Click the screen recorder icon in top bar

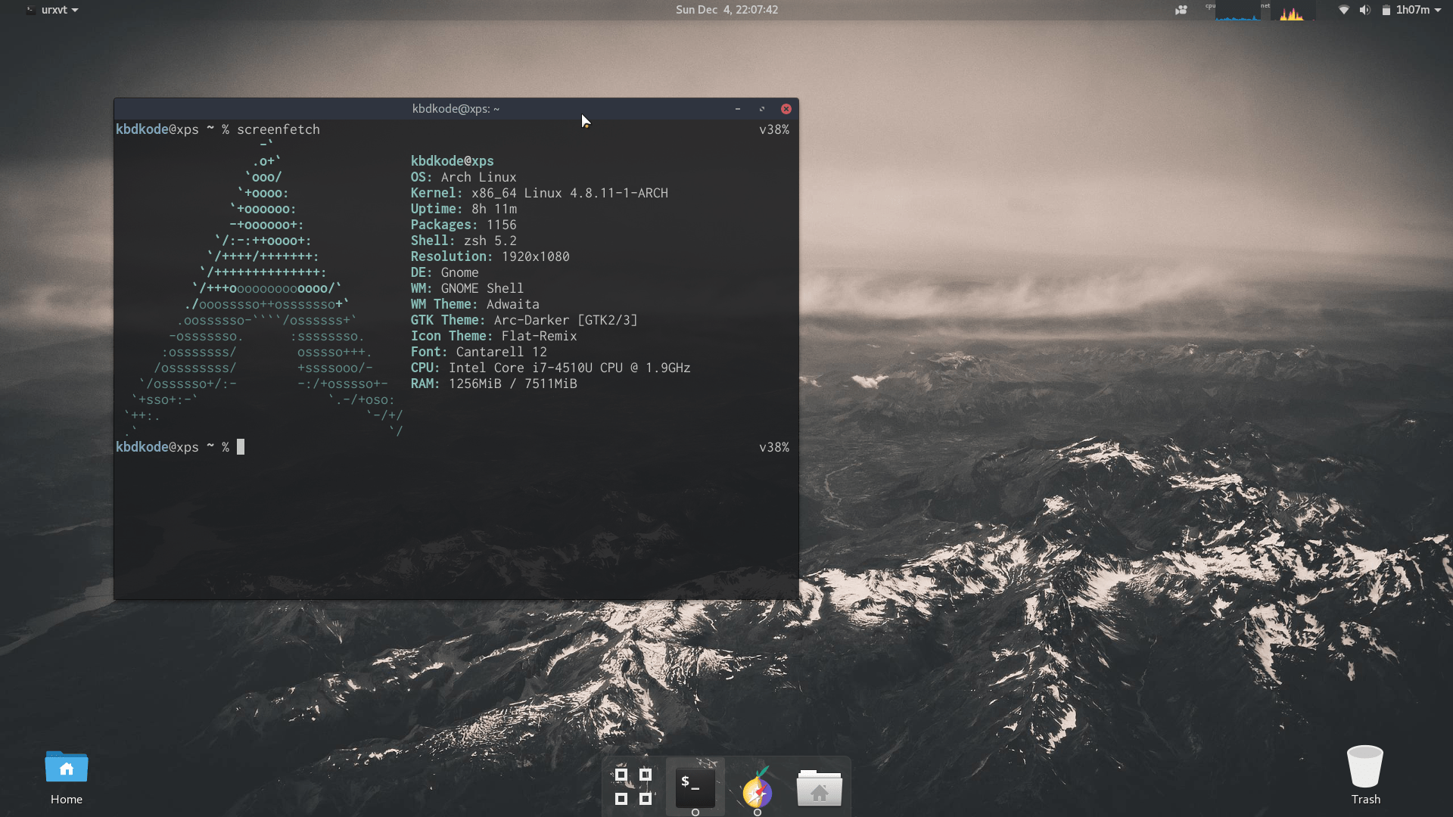[1181, 10]
